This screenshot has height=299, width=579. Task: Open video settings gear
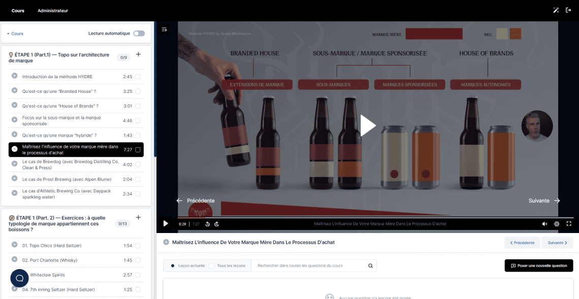[x=557, y=224]
